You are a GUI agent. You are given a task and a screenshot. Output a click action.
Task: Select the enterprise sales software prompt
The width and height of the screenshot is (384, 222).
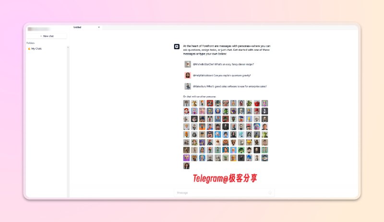click(x=230, y=87)
